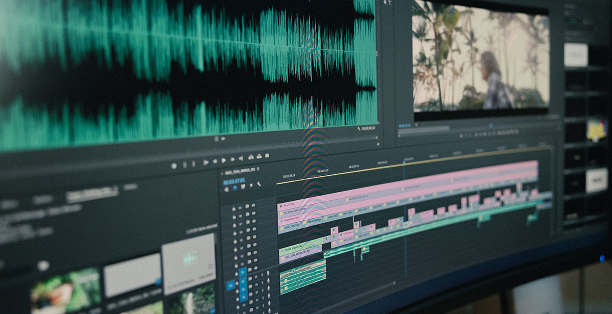This screenshot has width=612, height=314.
Task: Click the Overwrite icon beside the camera icon
Action: click(x=259, y=156)
